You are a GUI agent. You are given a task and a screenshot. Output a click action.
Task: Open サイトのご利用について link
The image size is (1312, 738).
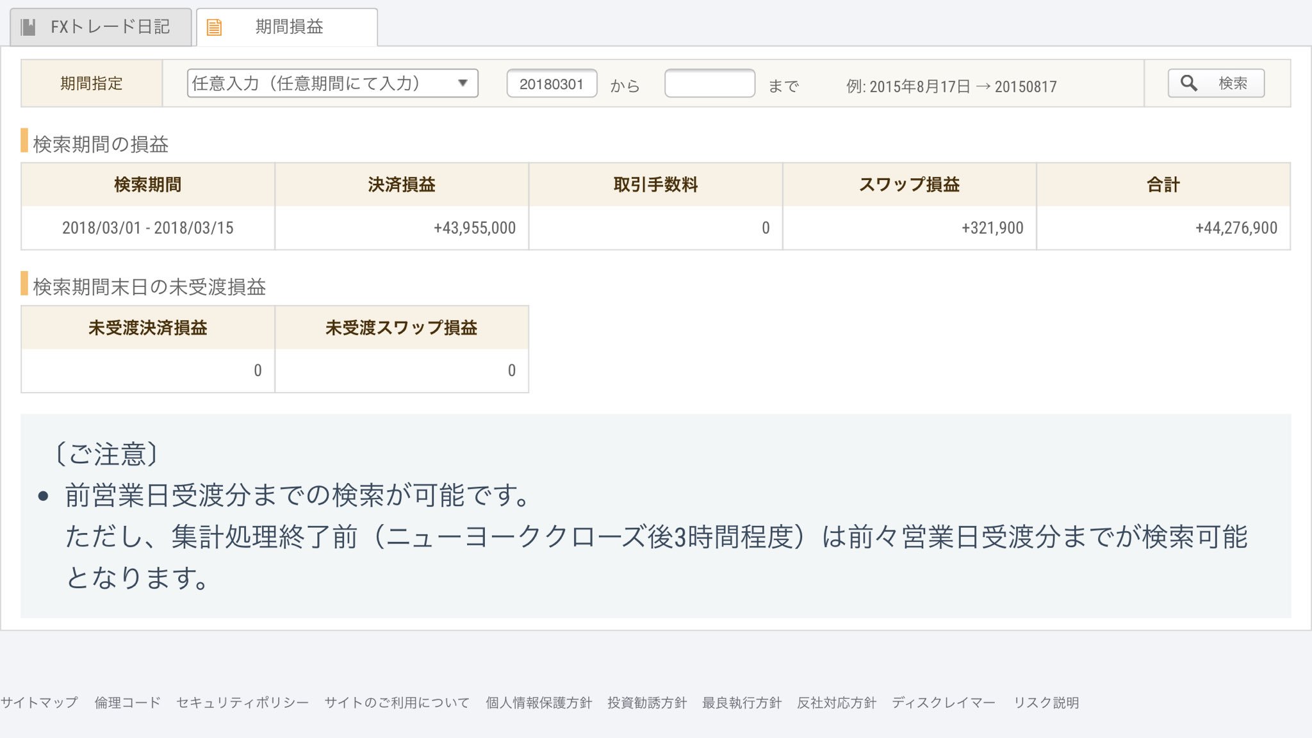(x=397, y=703)
